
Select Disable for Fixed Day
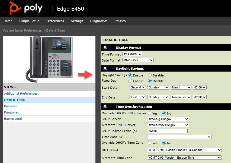(150, 81)
